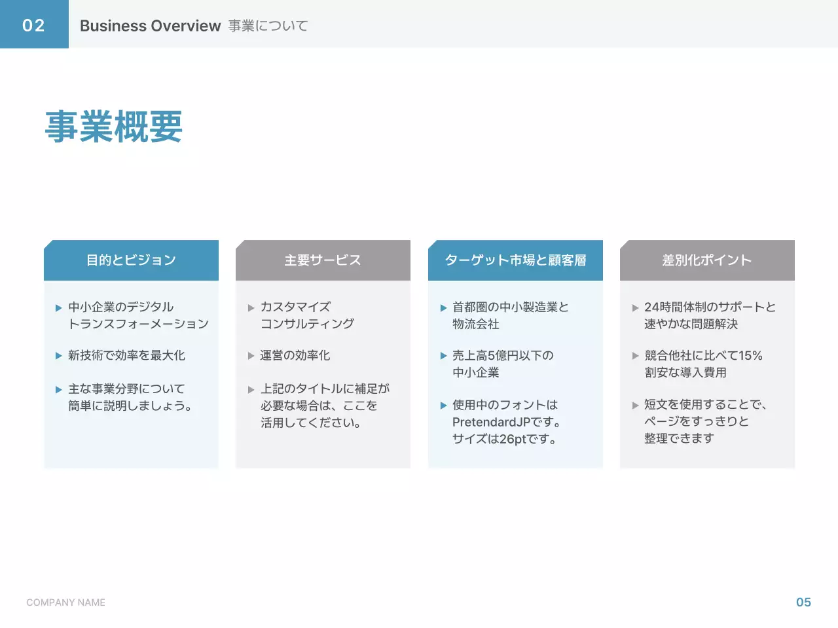Collapse the 主要サービス section header
The image size is (838, 628).
[323, 260]
